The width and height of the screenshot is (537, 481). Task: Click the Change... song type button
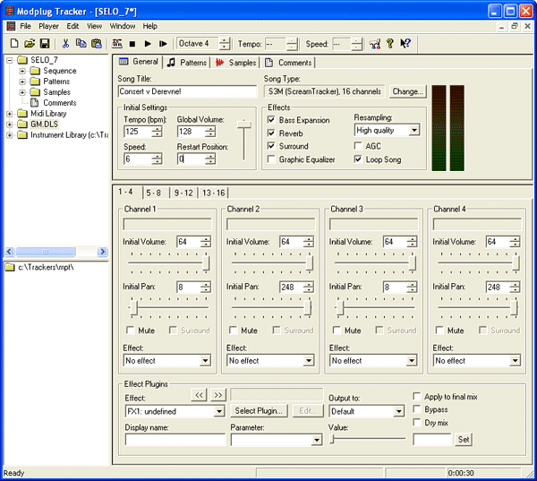tap(407, 91)
